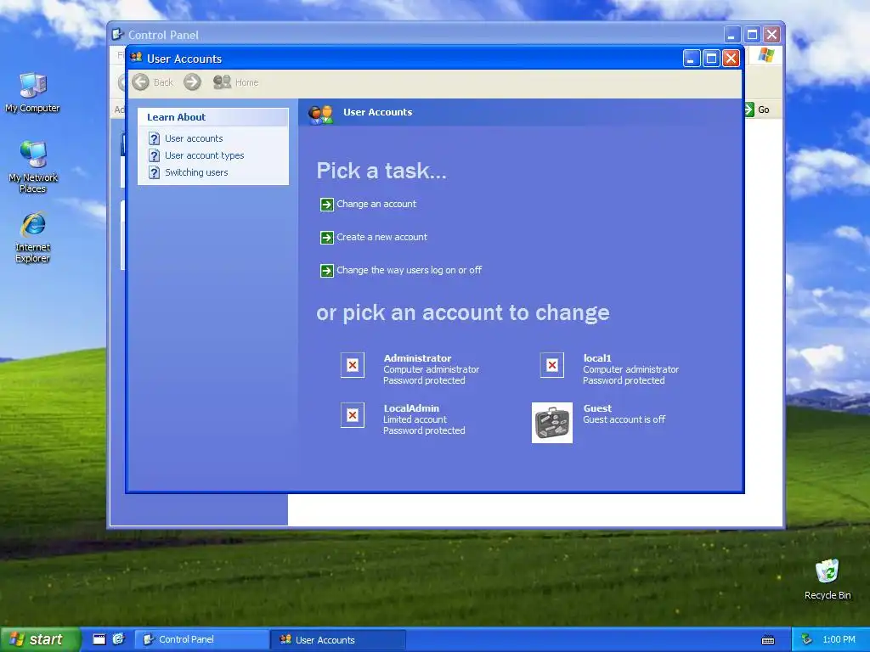Click the question-mark icon beside 'Switching users'
This screenshot has height=652, width=870.
click(x=155, y=173)
